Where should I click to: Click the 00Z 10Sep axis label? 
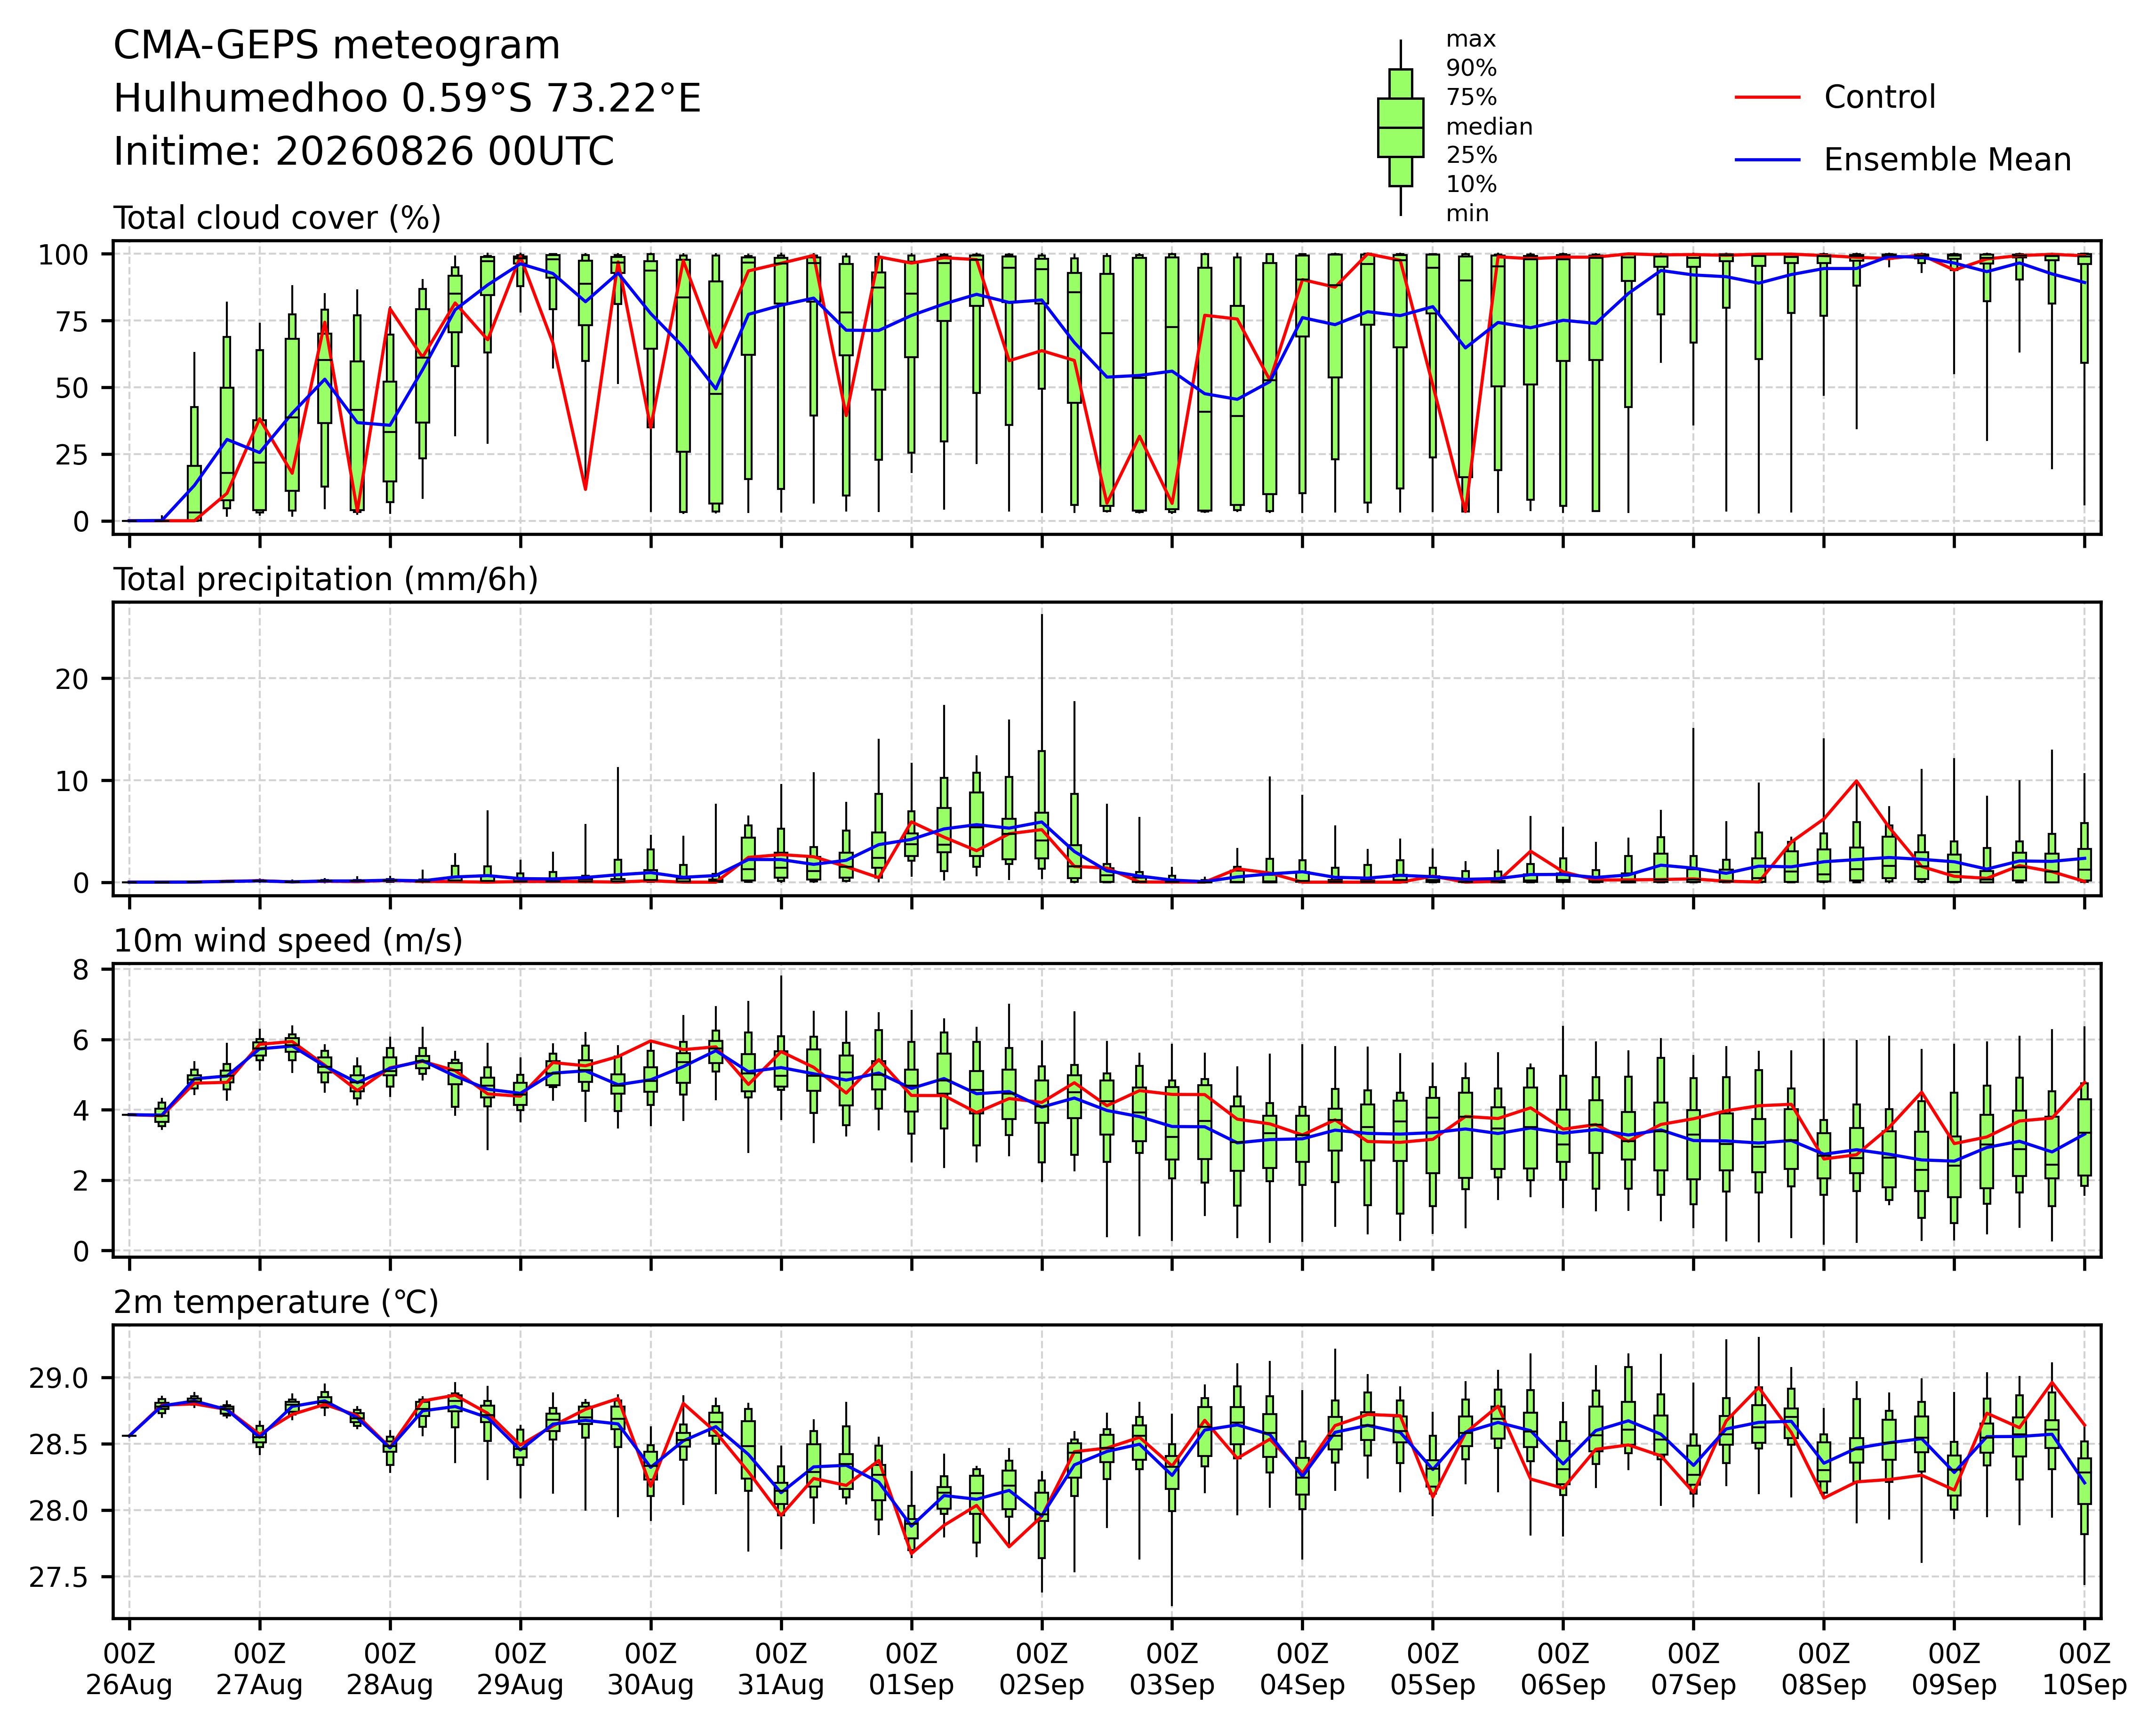2084,1669
